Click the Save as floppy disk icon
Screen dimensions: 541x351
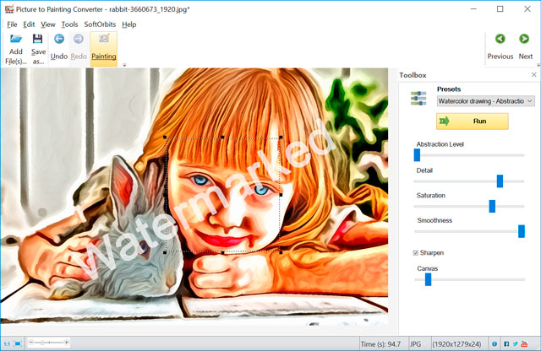click(38, 40)
